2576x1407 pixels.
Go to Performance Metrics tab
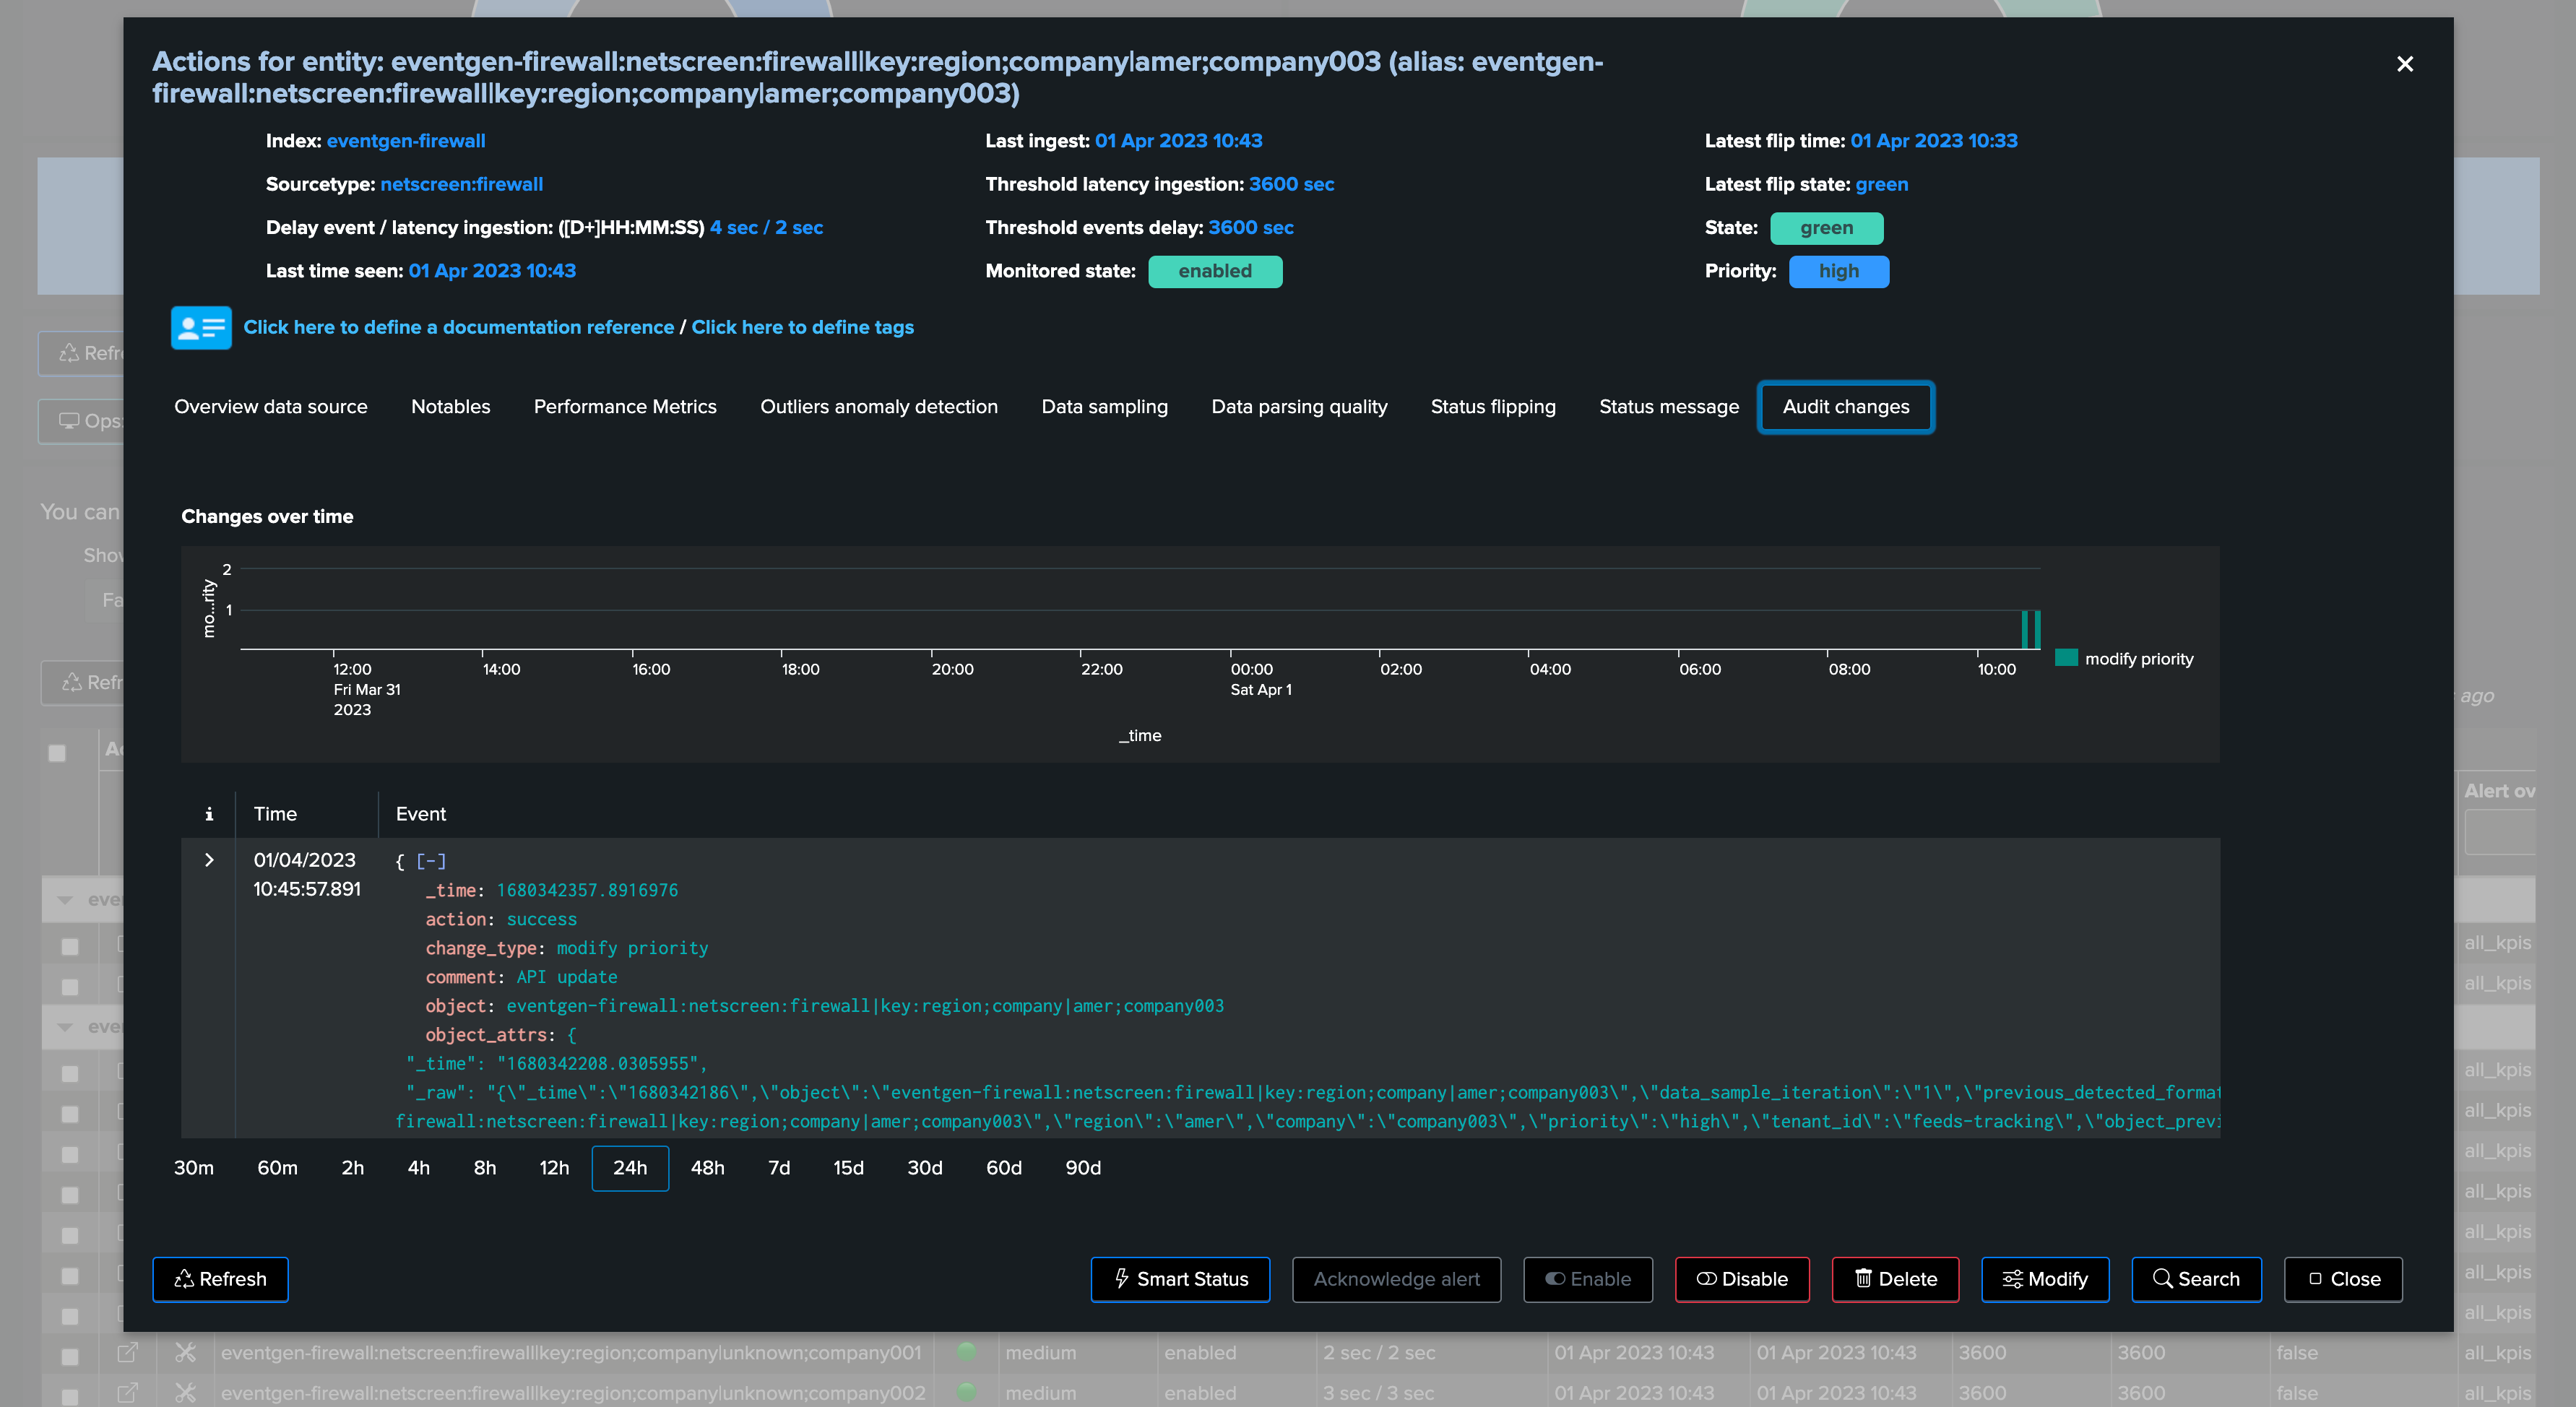[625, 407]
